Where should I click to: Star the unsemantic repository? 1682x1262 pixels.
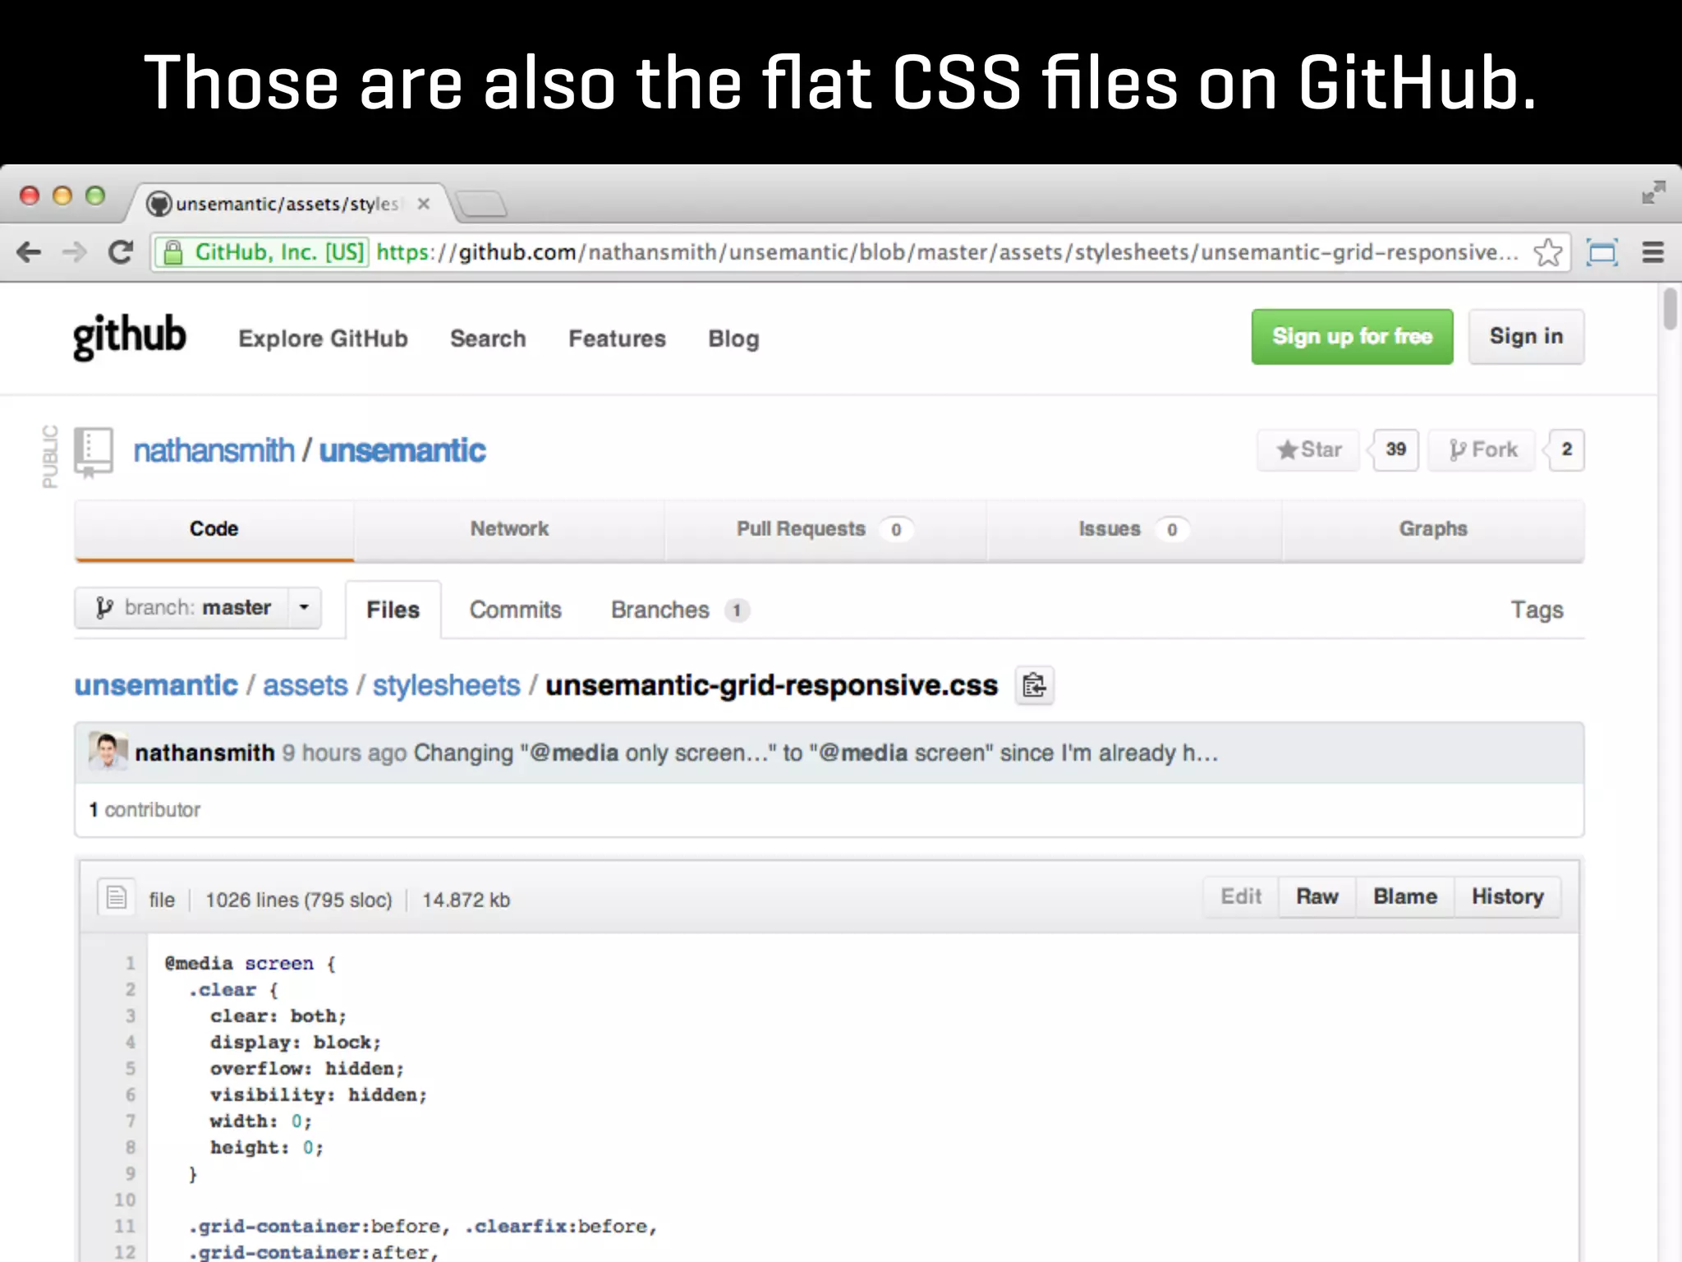(1309, 450)
